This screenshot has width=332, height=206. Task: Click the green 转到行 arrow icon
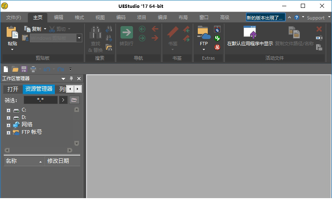(x=127, y=32)
